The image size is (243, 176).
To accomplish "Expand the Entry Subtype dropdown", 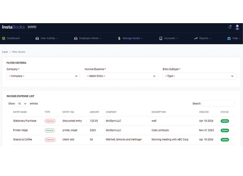I will (x=199, y=76).
